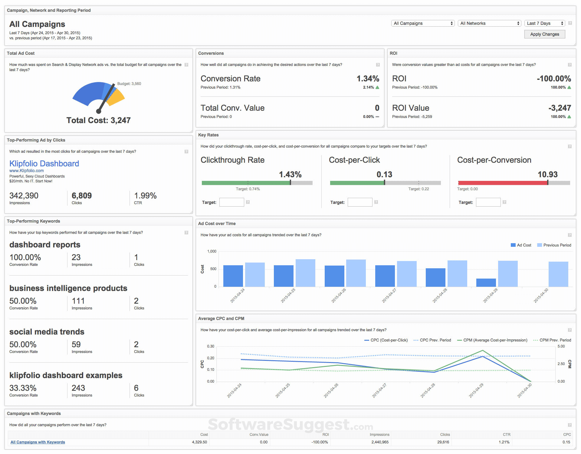581x454 pixels.
Task: Open help beside the Top-Performing Ad question
Action: 186,152
